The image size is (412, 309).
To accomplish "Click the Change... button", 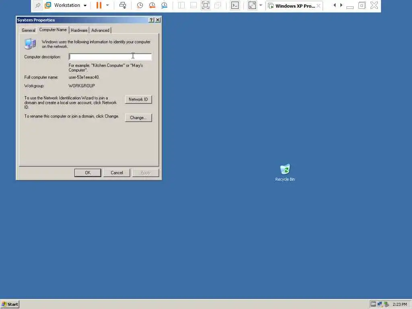I will coord(138,117).
